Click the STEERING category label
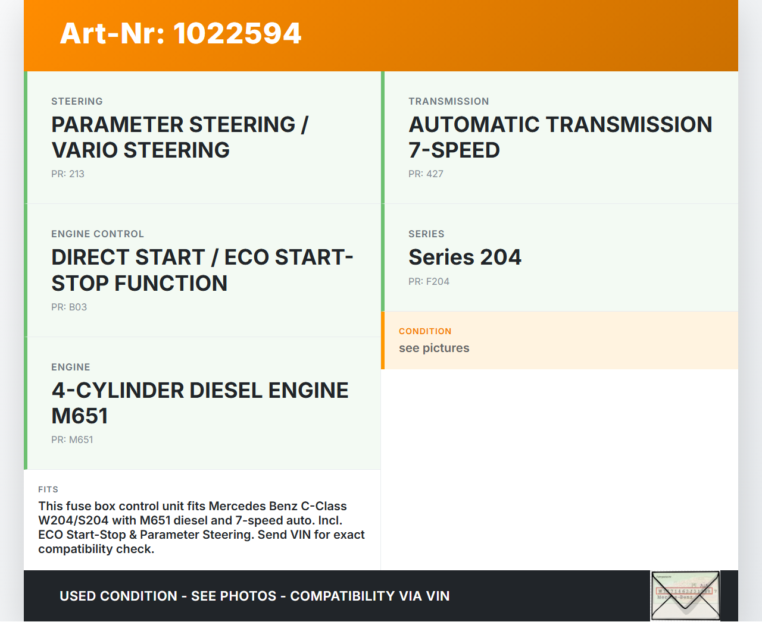Screen dimensions: 762x622 [77, 102]
